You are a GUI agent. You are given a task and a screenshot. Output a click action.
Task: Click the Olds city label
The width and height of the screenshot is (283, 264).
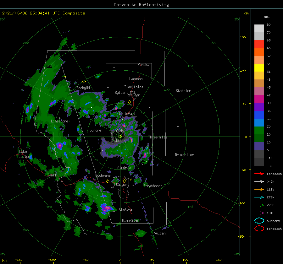[x=120, y=131]
